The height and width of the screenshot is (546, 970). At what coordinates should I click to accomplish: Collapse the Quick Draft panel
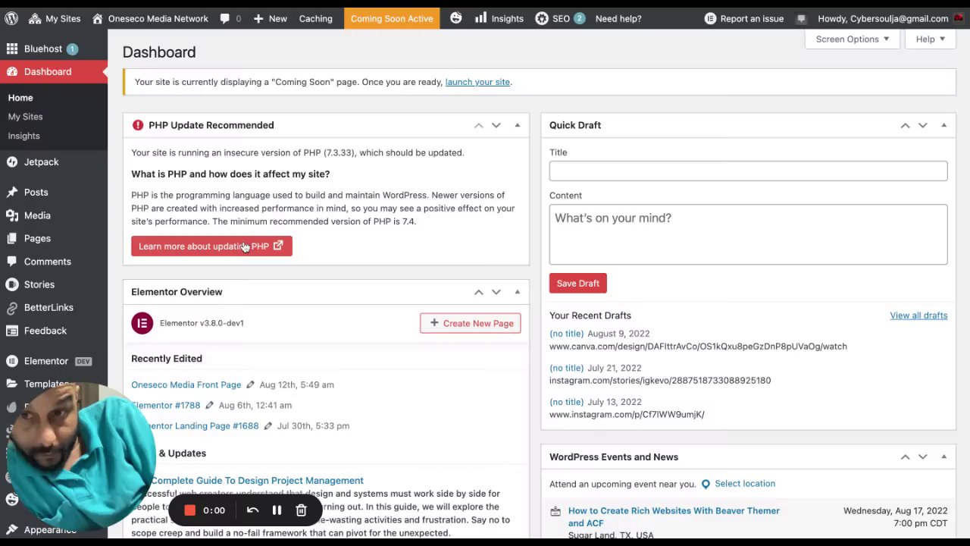click(x=944, y=125)
